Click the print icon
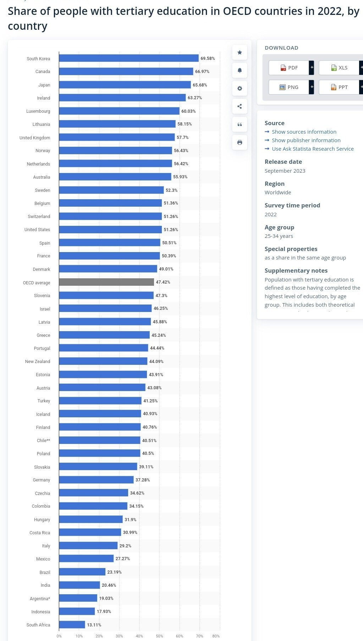 (240, 143)
